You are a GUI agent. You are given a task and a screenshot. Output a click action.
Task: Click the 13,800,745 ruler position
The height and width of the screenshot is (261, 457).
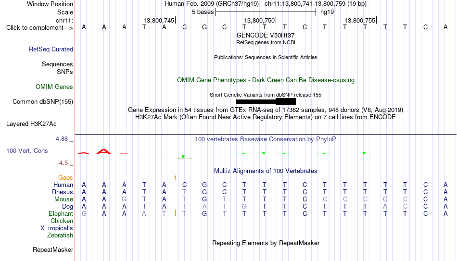pyautogui.click(x=159, y=20)
